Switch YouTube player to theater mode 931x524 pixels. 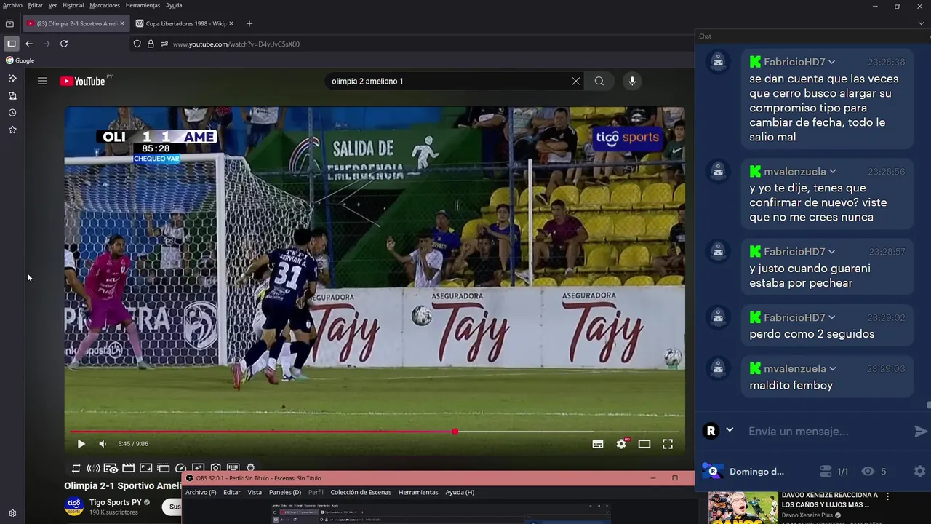click(644, 444)
